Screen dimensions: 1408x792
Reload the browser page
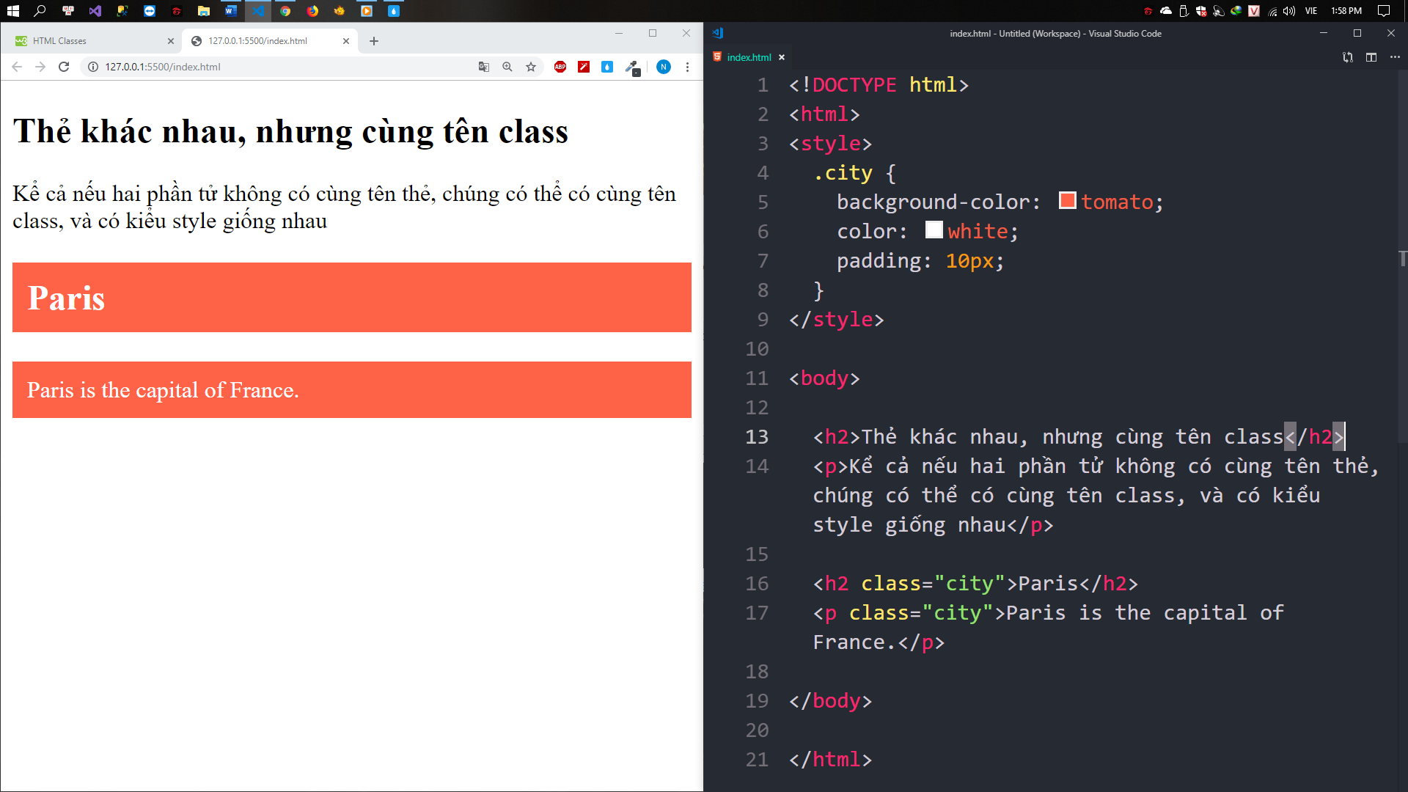point(64,67)
